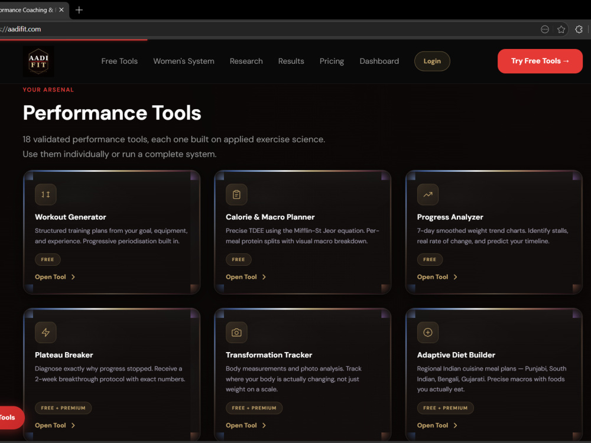Open Free Tools in the navigation
The height and width of the screenshot is (443, 591).
[x=119, y=61]
